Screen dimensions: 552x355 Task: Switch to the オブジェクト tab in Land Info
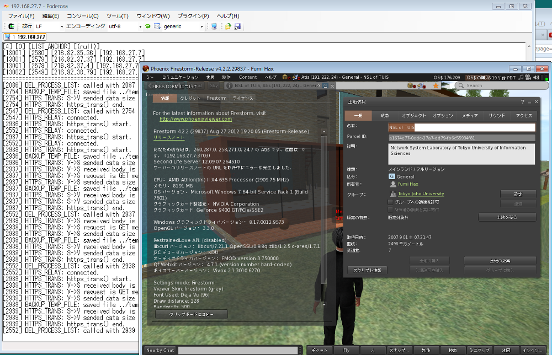414,115
